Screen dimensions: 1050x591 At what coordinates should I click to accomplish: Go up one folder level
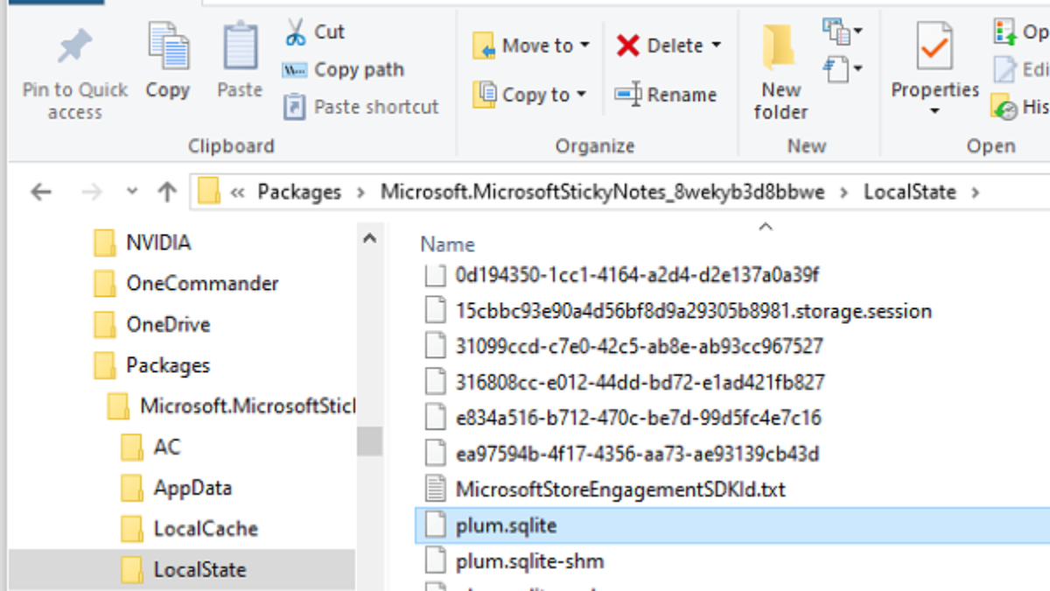pyautogui.click(x=166, y=192)
